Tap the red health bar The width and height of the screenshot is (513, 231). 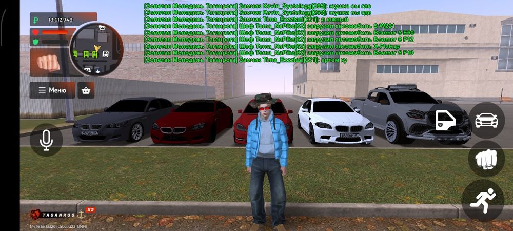click(x=55, y=32)
